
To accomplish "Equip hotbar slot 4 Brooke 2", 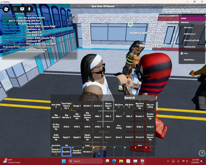I will pyautogui.click(x=87, y=151).
